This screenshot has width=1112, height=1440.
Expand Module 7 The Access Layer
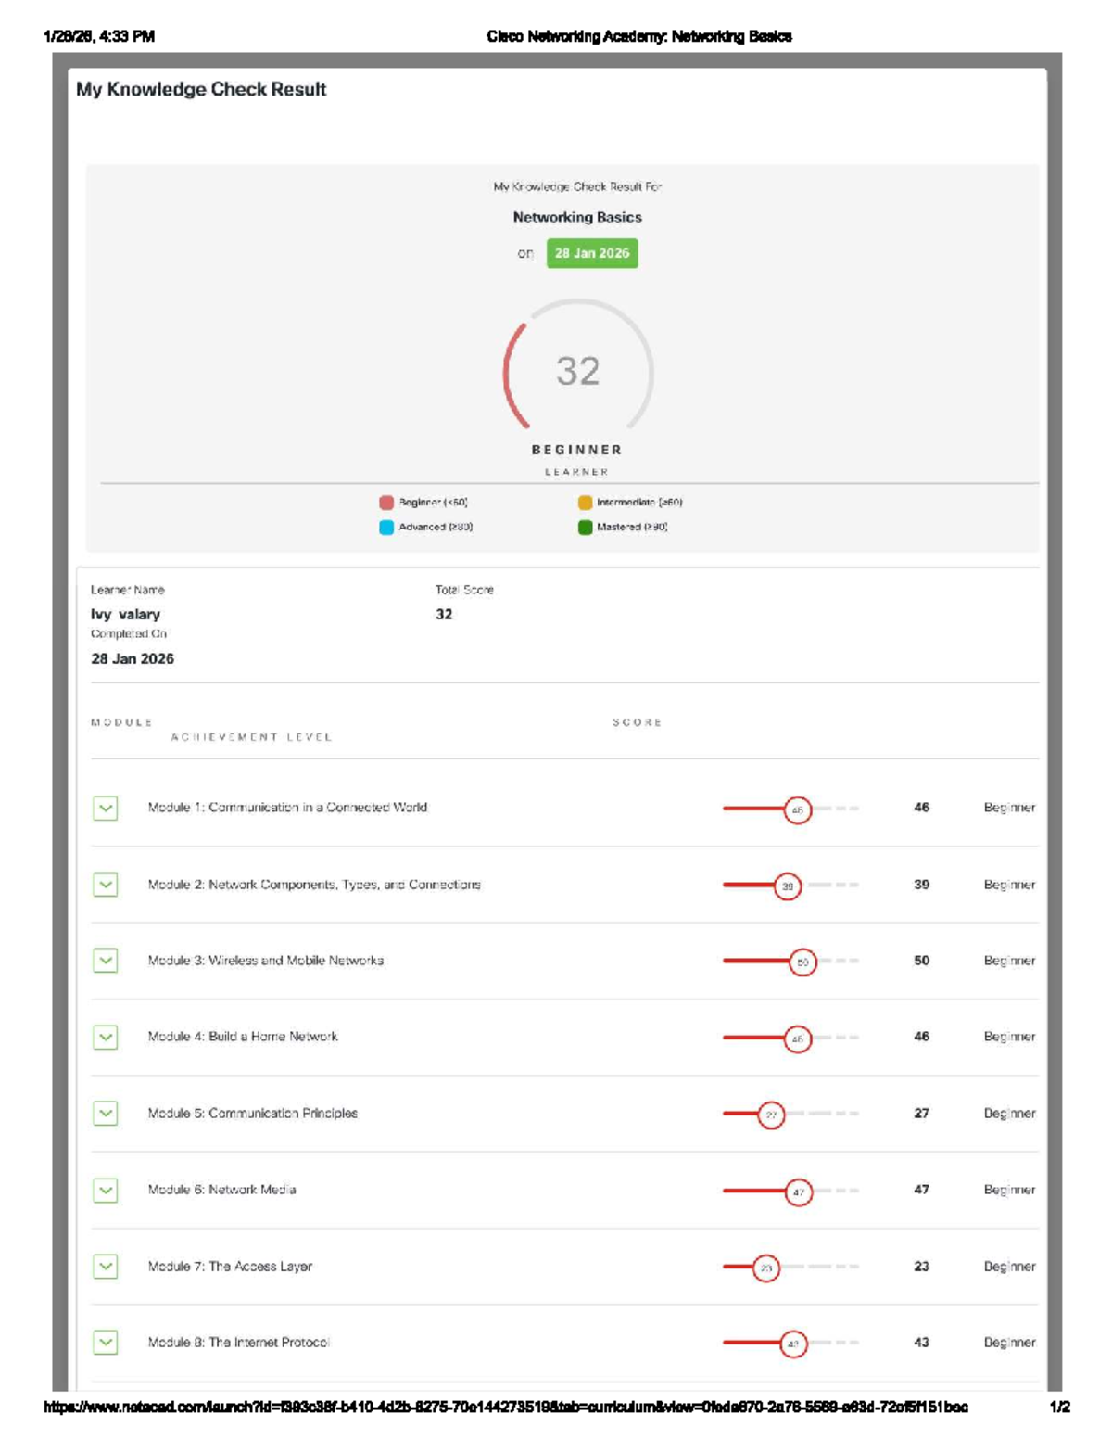[106, 1267]
